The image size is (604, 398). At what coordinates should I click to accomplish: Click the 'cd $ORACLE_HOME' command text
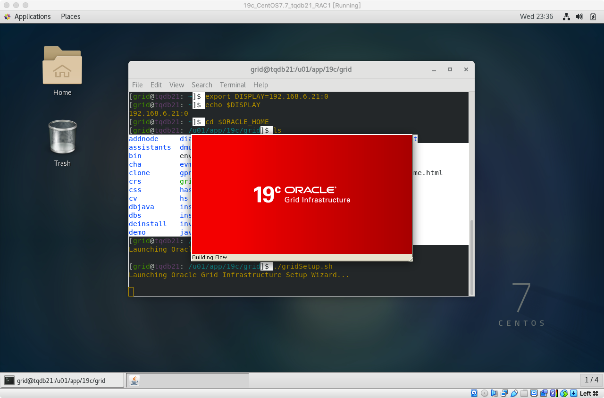click(237, 122)
